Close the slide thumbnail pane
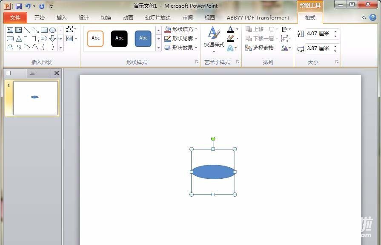The image size is (381, 245). (x=56, y=73)
